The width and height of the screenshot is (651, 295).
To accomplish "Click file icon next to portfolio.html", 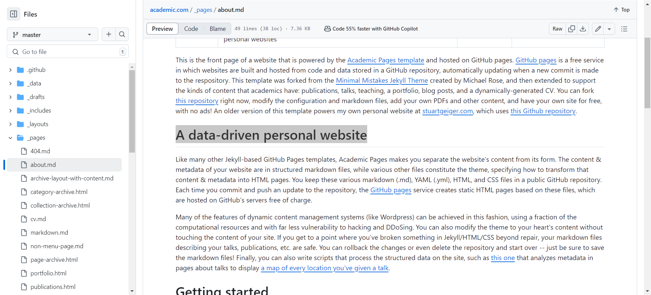I will [x=24, y=273].
